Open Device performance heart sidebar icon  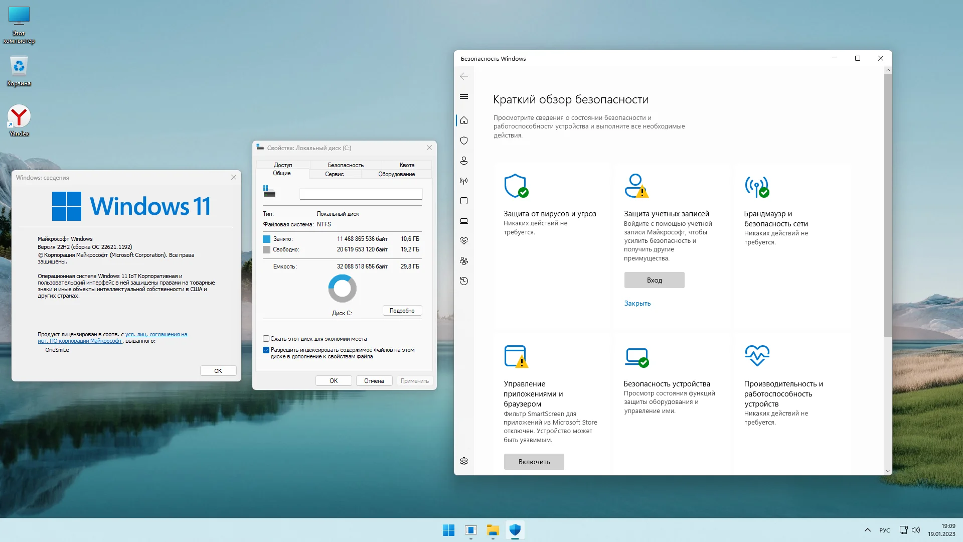tap(464, 241)
